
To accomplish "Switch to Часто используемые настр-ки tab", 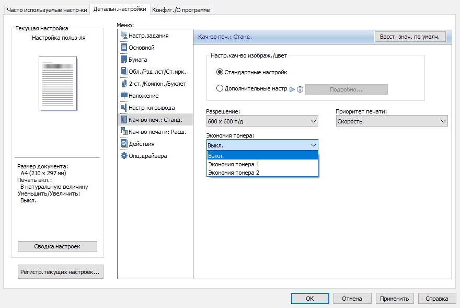I will point(47,9).
